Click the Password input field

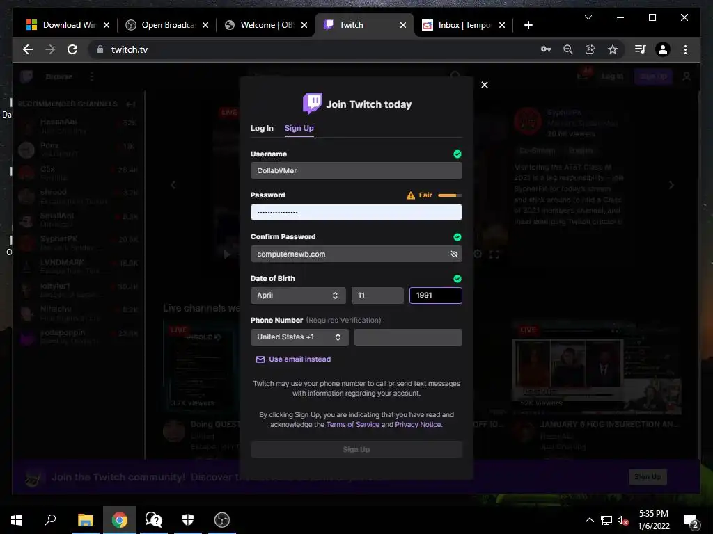(356, 212)
